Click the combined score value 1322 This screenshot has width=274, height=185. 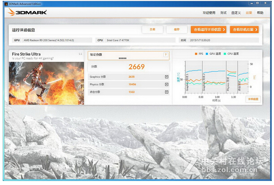coord(131,92)
